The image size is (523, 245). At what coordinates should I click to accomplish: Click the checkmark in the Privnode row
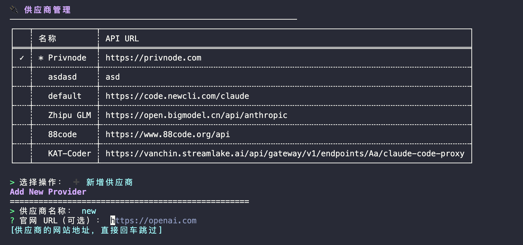pyautogui.click(x=22, y=58)
